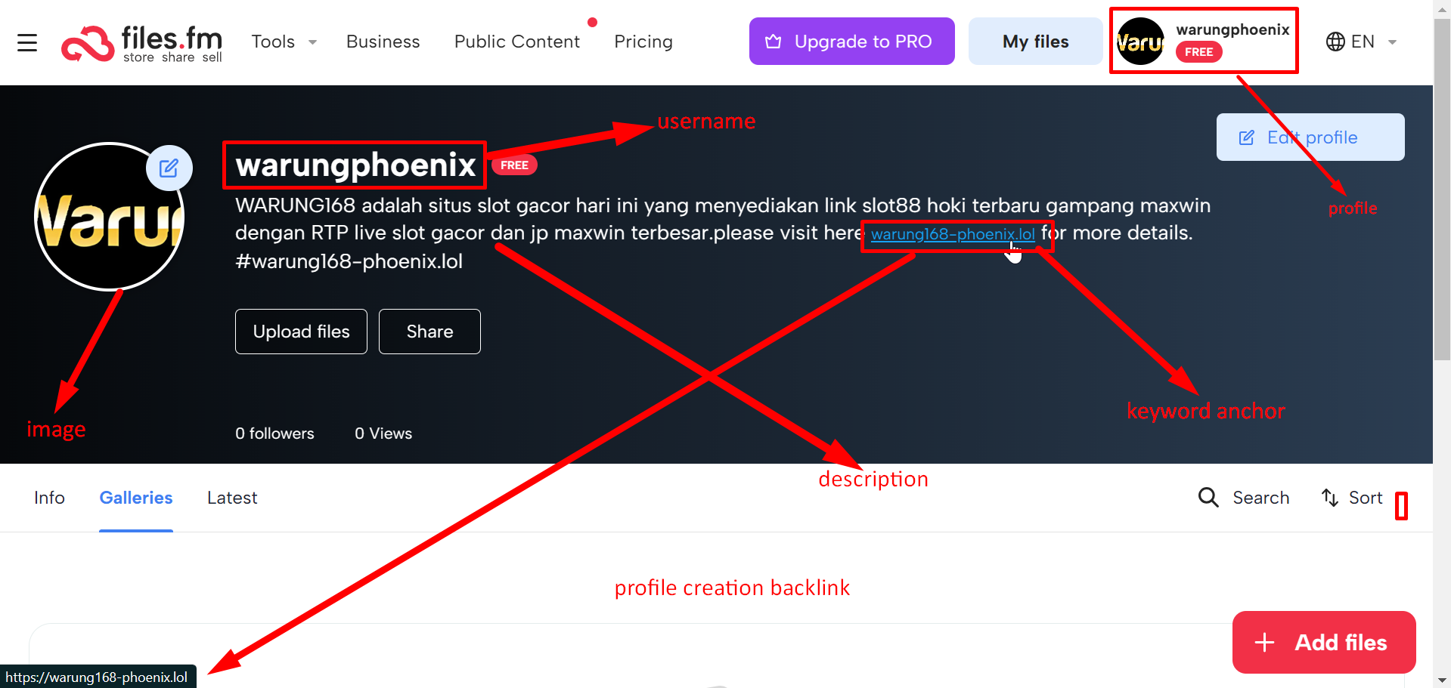
Task: Open the EN language dropdown arrow
Action: [x=1392, y=42]
